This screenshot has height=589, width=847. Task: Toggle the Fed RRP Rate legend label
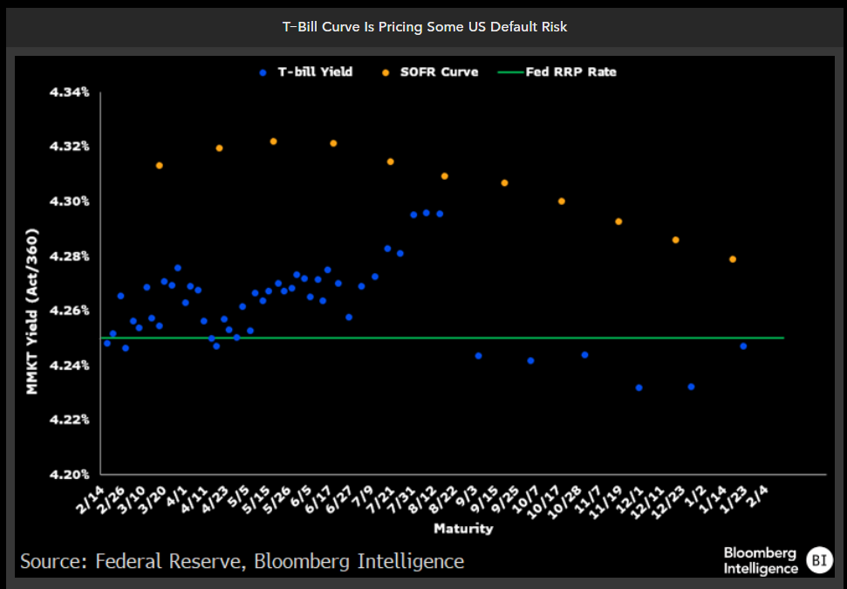pyautogui.click(x=571, y=72)
